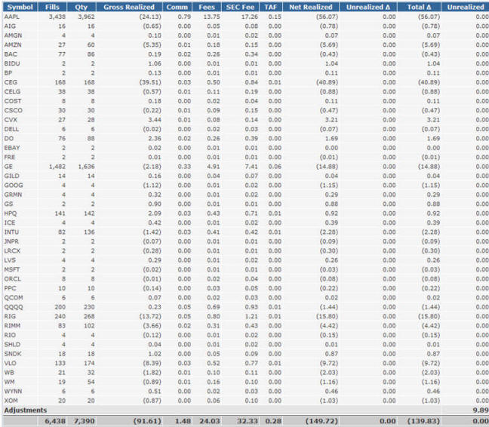
Task: Sort by the Fills column header
Action: click(x=52, y=7)
